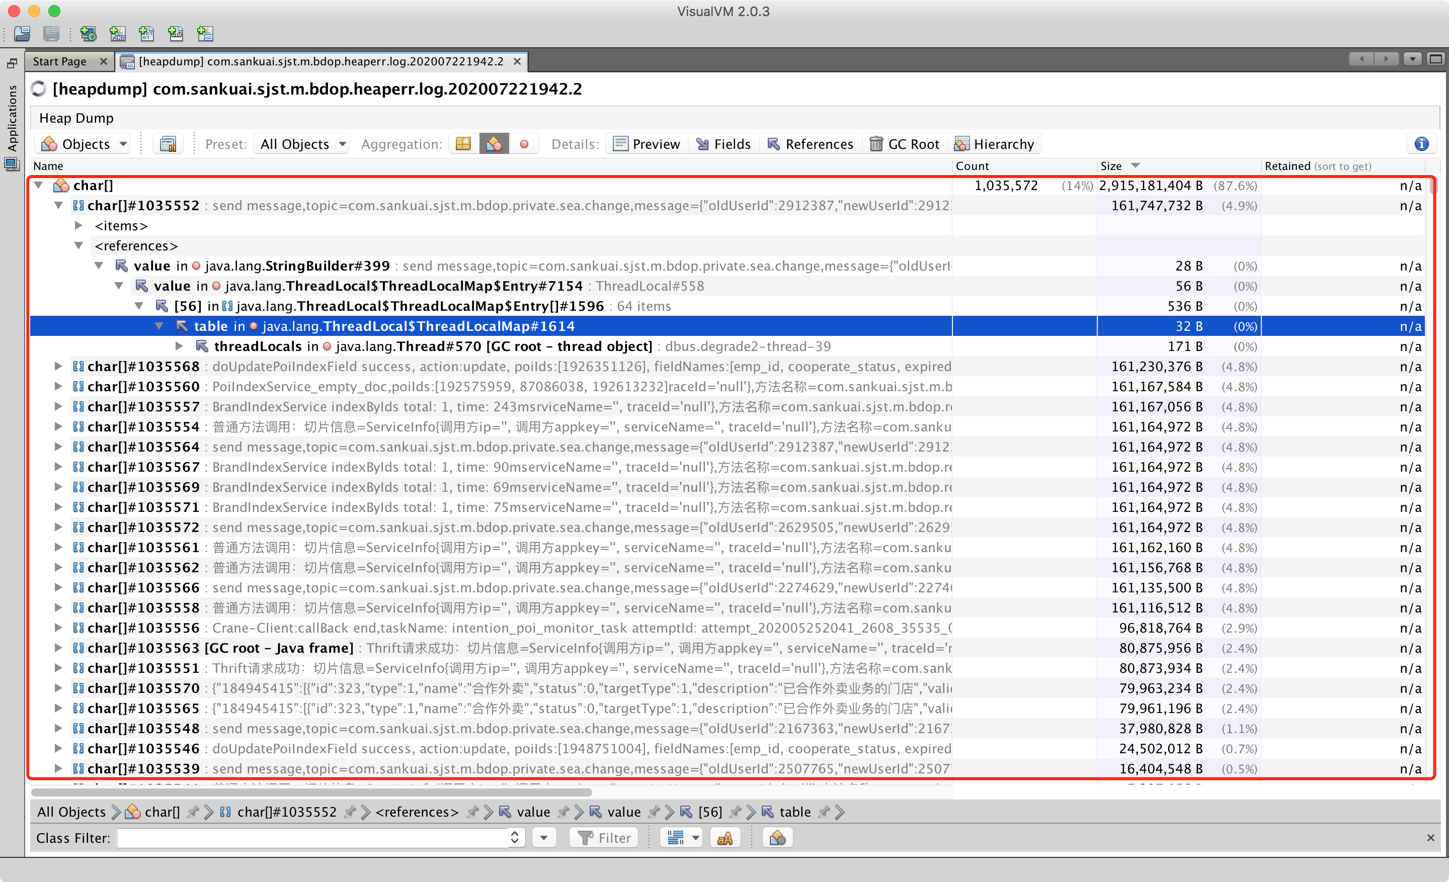Select the ThreadLocalMap#1614 table row
1449x882 pixels.
(727, 326)
